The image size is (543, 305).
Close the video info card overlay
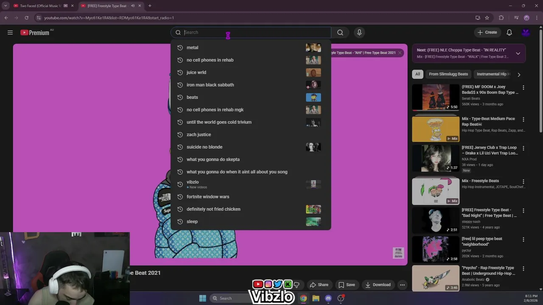pyautogui.click(x=400, y=53)
